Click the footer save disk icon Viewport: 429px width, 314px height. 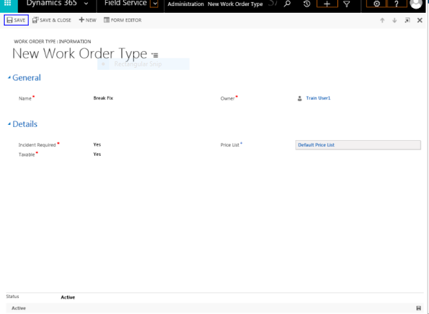tap(418, 308)
